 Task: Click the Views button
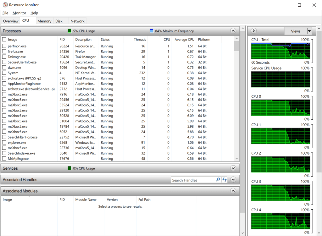coord(295,31)
